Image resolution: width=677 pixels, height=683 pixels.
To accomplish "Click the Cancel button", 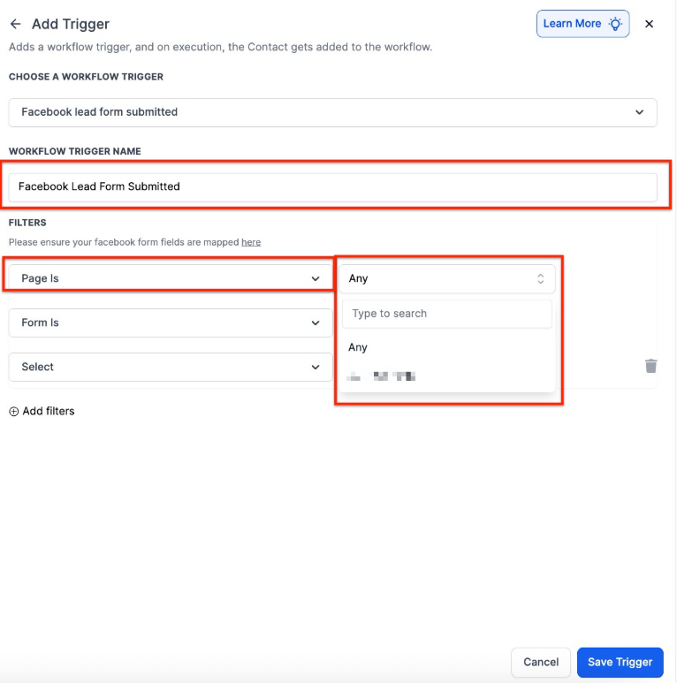I will (540, 662).
